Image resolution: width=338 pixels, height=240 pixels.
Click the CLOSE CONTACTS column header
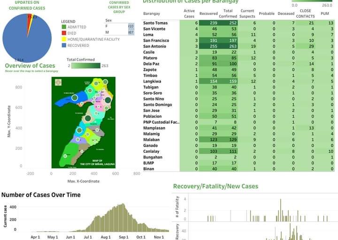click(x=305, y=14)
